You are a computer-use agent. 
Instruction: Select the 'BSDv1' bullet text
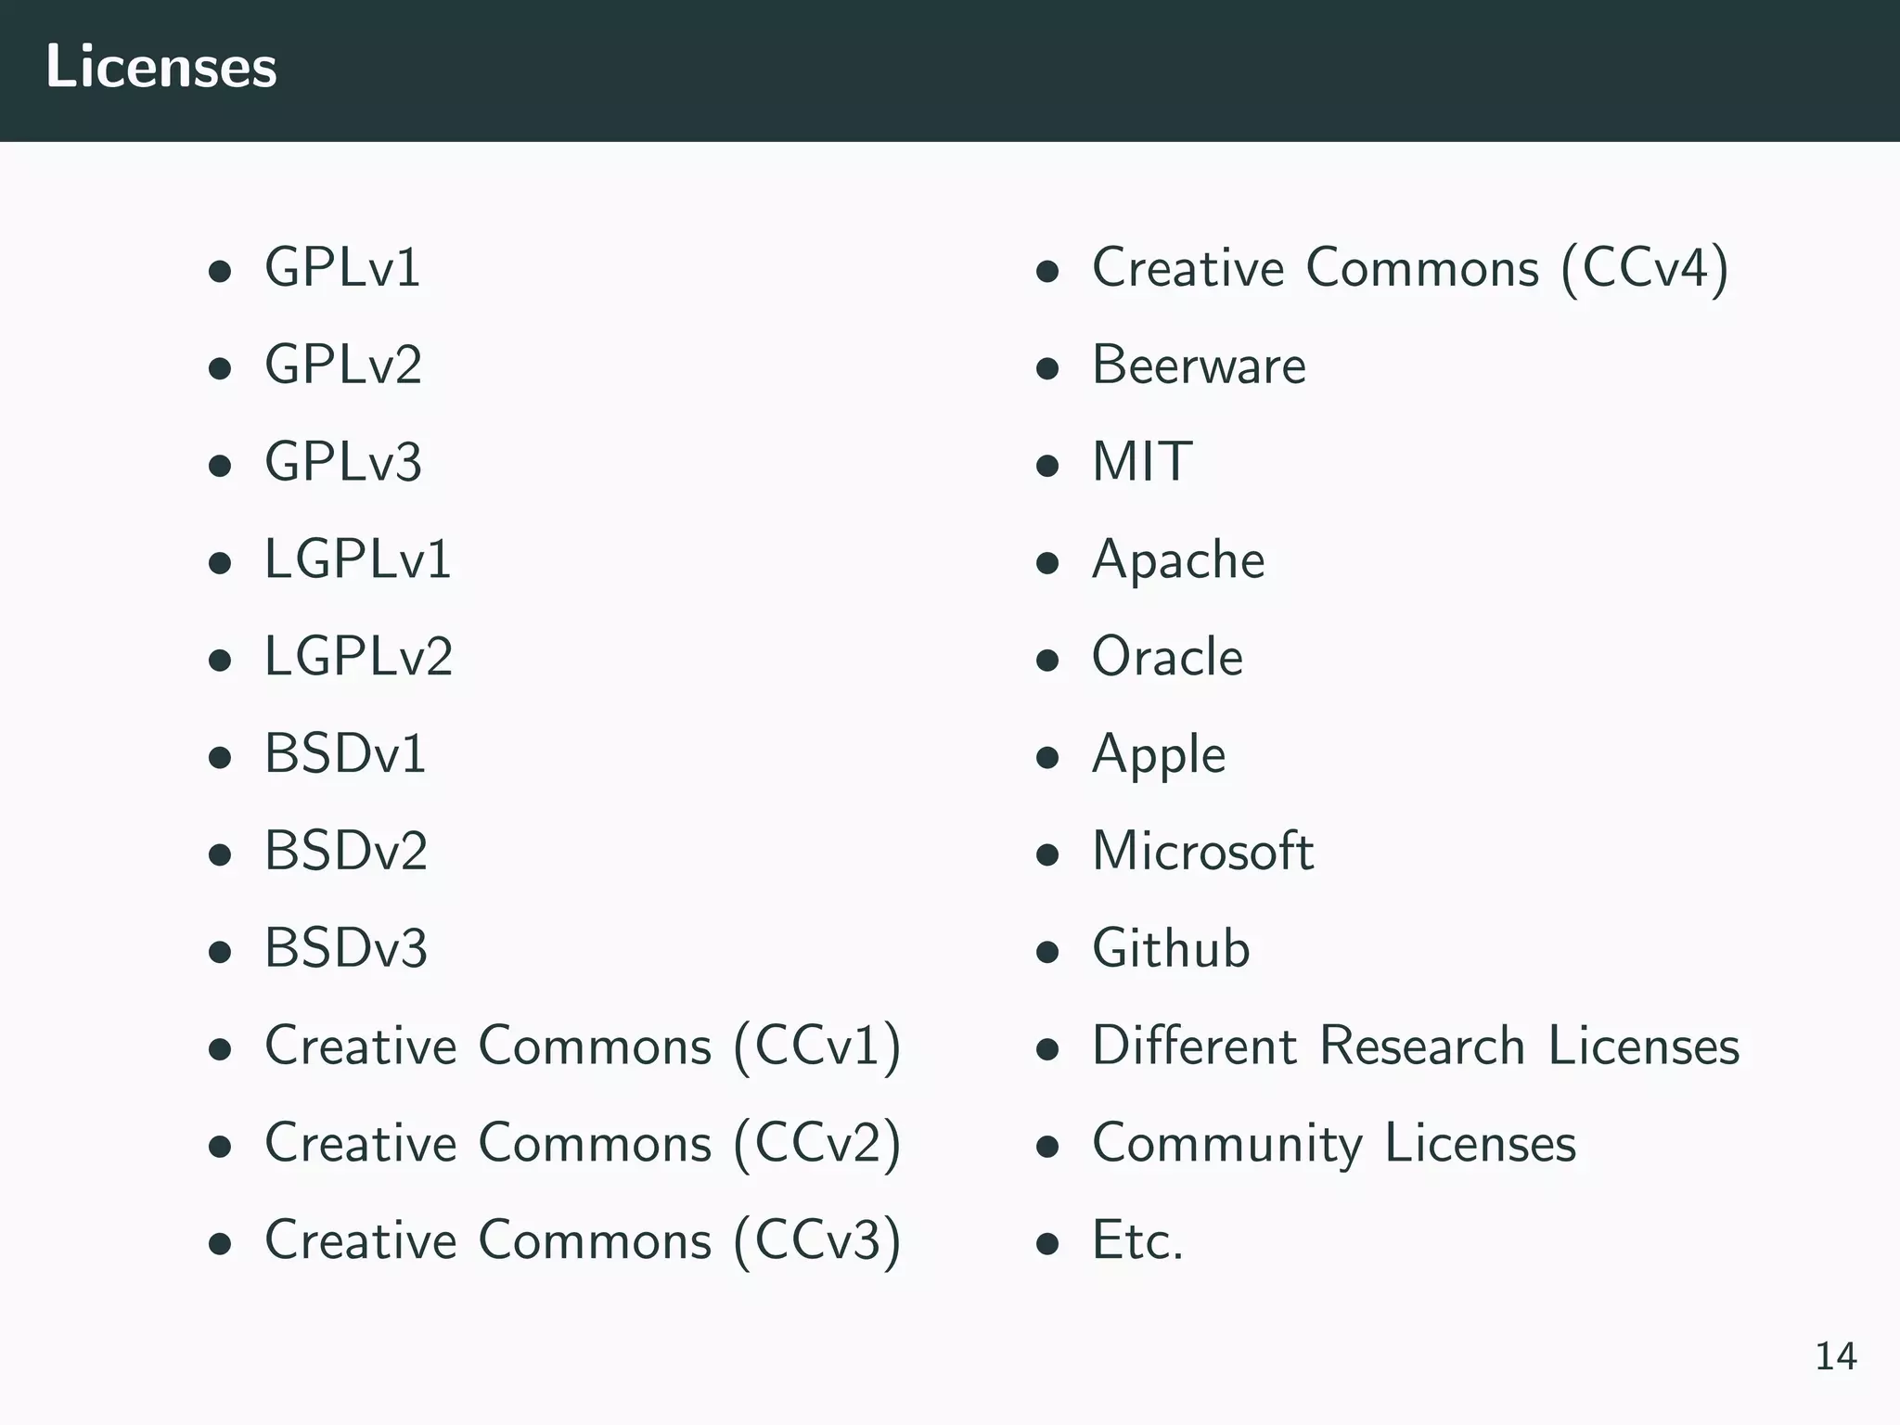345,753
